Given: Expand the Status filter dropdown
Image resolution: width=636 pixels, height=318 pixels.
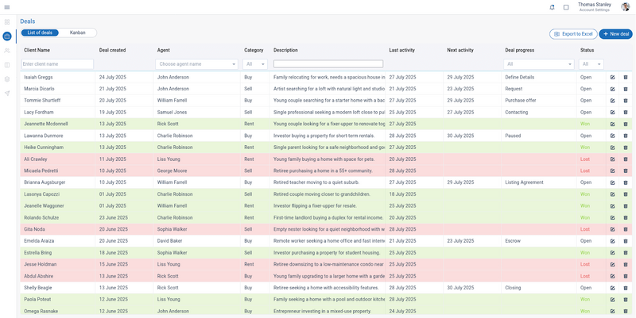Looking at the screenshot, I should (591, 63).
